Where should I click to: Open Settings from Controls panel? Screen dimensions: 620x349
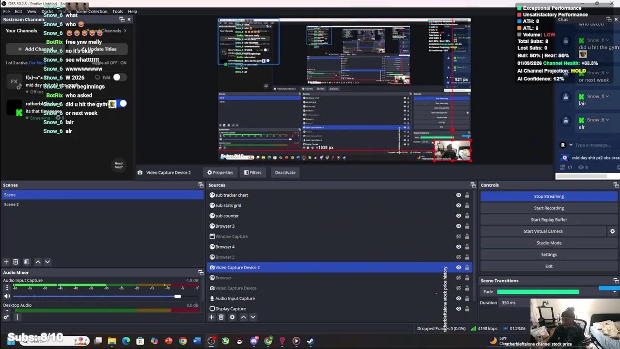[549, 254]
